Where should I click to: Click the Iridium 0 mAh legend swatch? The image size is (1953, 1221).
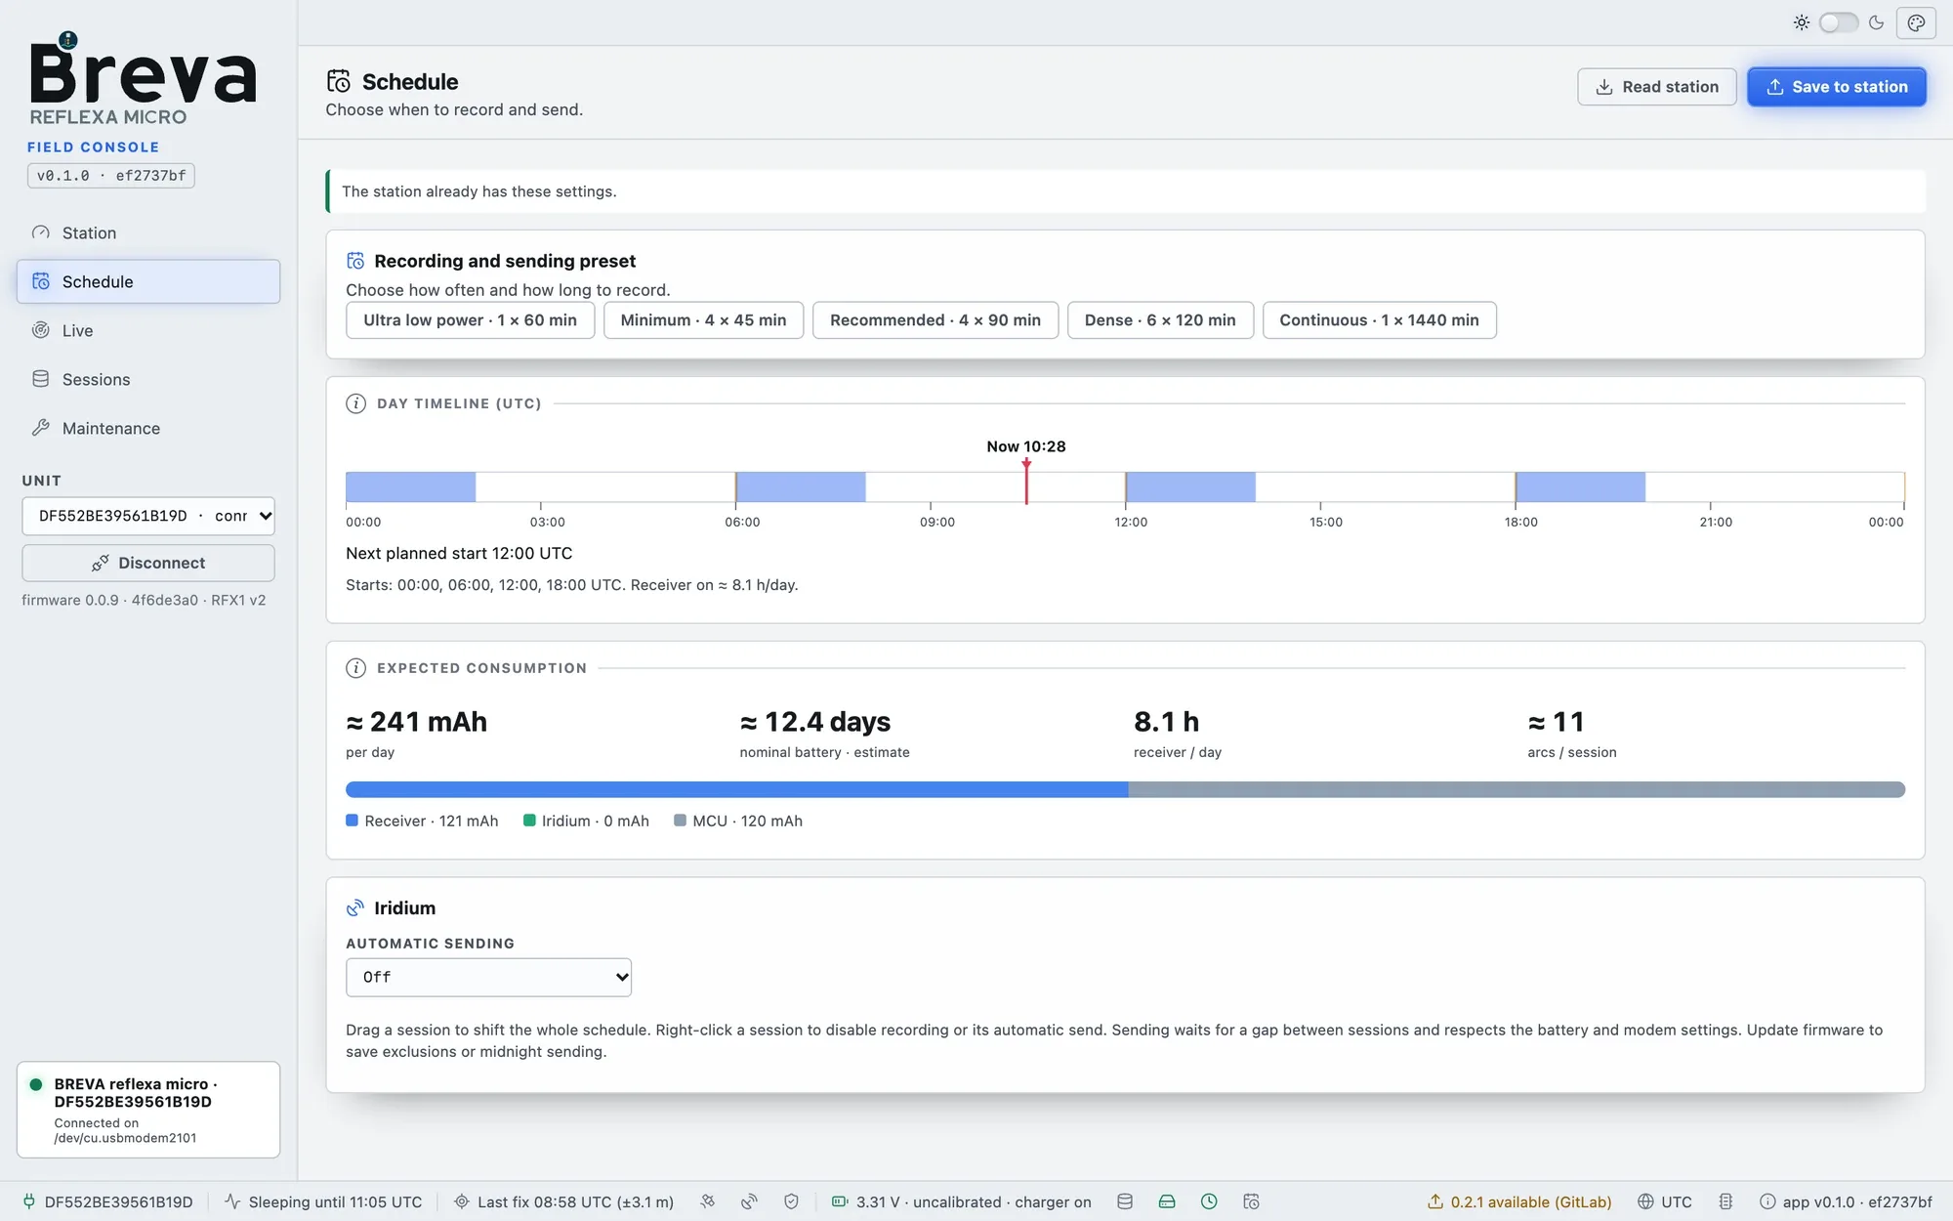click(x=529, y=821)
